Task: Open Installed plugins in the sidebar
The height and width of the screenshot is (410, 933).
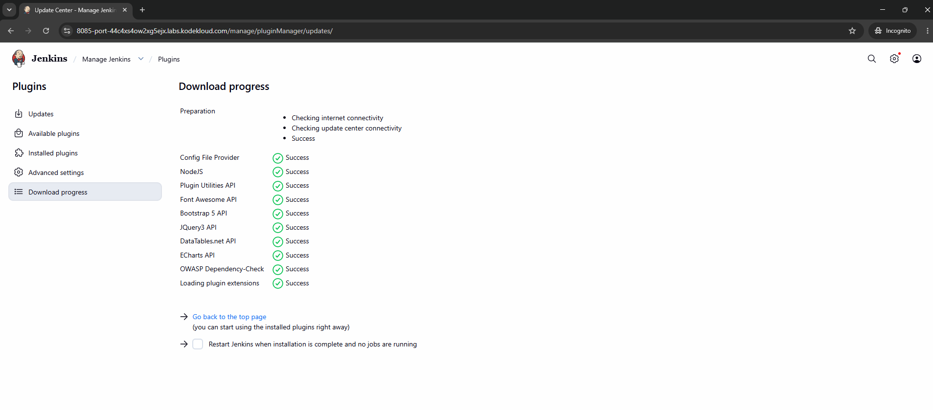Action: (85, 153)
